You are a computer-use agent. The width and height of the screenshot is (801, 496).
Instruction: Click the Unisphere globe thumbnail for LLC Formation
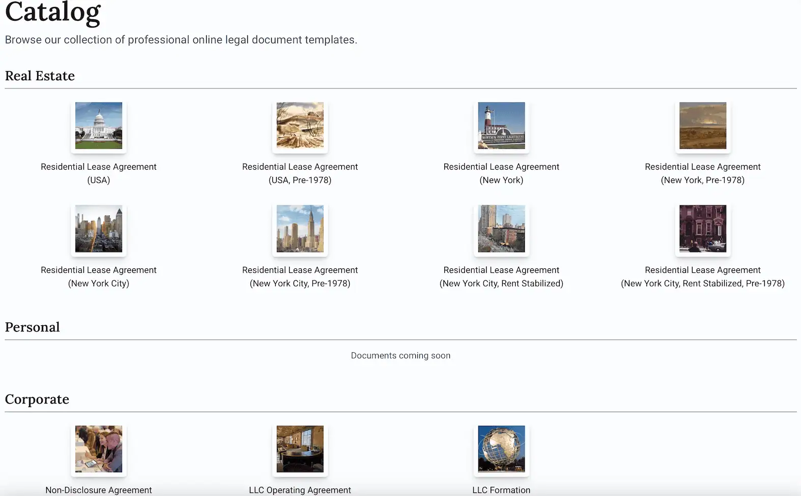(501, 449)
